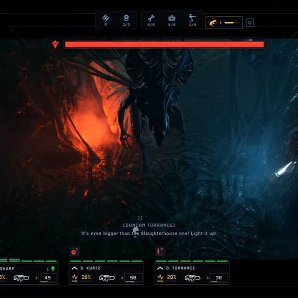Click the U key prompt button
This screenshot has height=298, width=298.
coord(250,23)
